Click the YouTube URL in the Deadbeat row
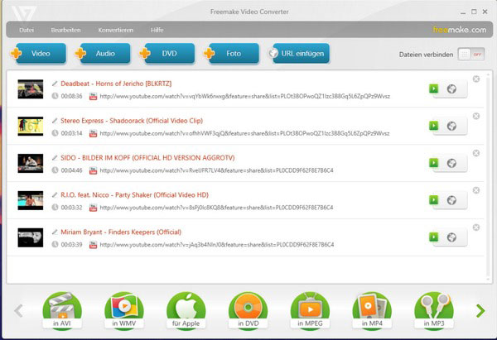Screen dimensions: 497x340 click(x=244, y=96)
